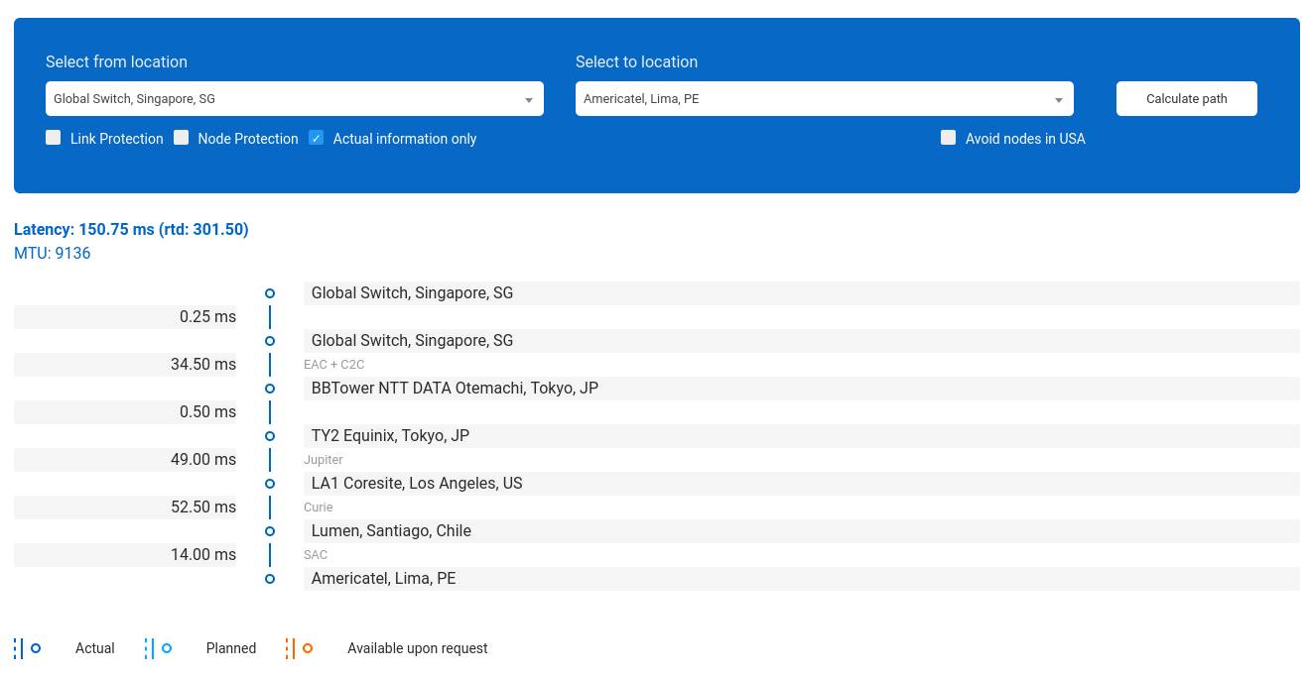Enable the Node Protection checkbox
Screen dimensions: 1311x677
(x=182, y=138)
